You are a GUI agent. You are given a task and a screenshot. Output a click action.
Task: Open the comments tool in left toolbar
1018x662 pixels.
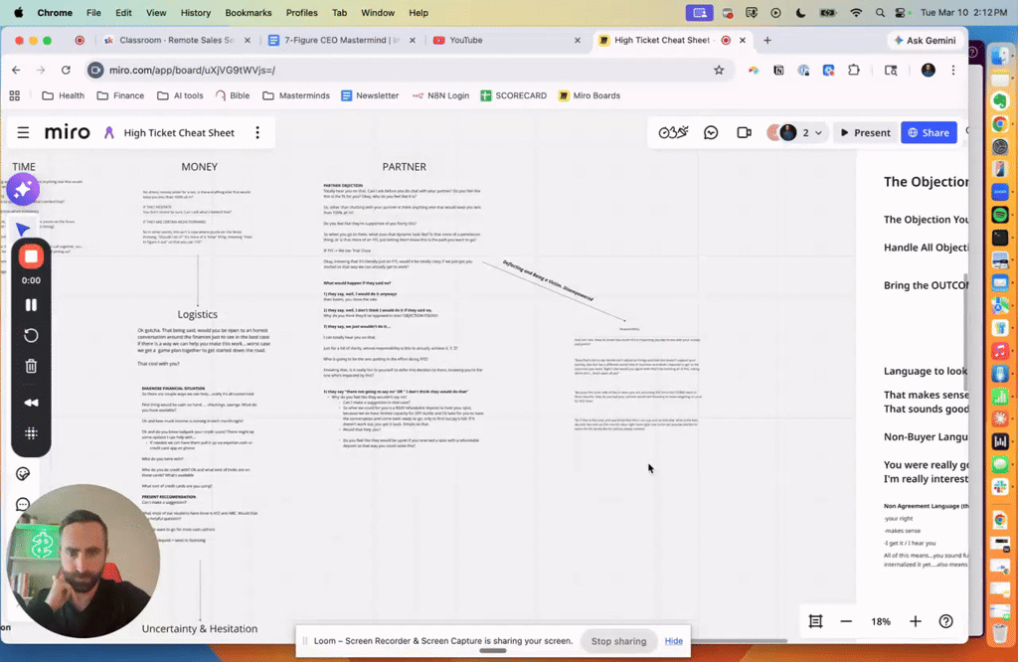pyautogui.click(x=23, y=504)
